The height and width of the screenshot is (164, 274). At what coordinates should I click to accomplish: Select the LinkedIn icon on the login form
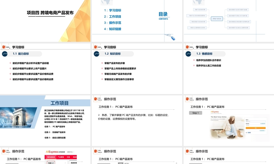pyautogui.click(x=248, y=133)
